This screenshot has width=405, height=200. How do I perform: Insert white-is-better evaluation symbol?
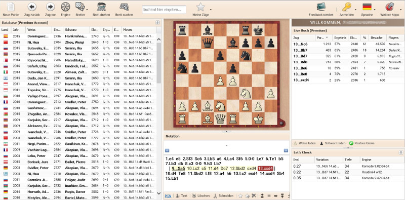coord(262,196)
